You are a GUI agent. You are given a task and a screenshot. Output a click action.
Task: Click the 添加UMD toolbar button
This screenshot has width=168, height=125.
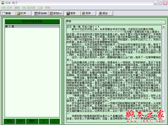pos(41,13)
